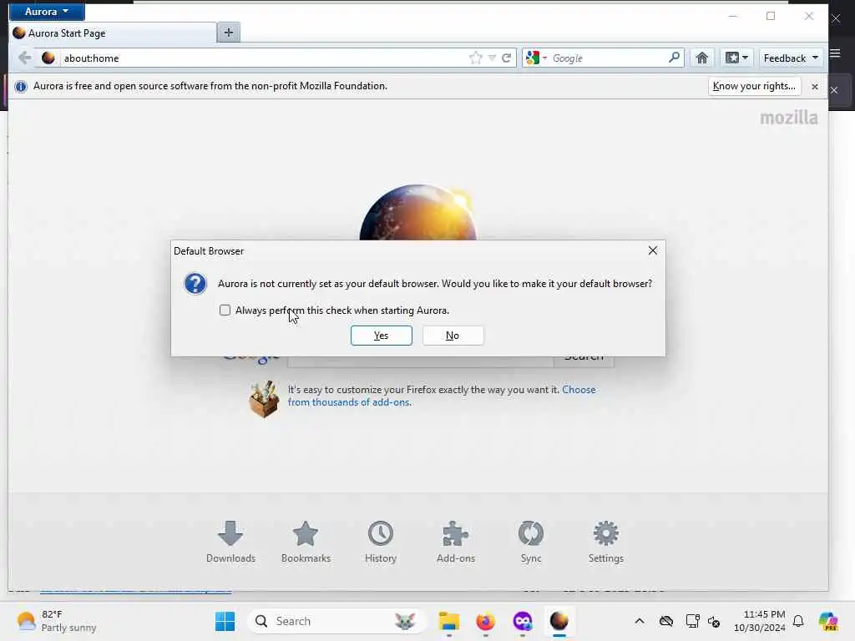Click the about:home address bar
Viewport: 855px width, 641px height.
[x=261, y=58]
